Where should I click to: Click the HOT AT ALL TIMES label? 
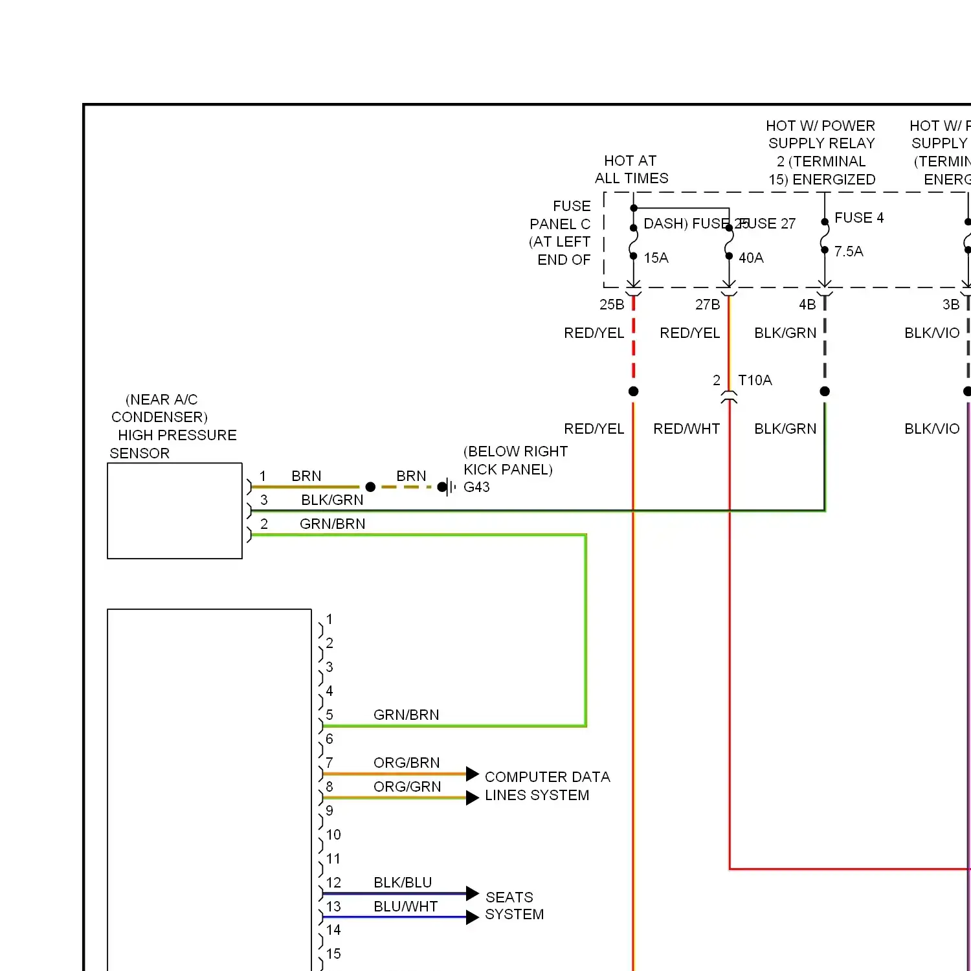[631, 170]
